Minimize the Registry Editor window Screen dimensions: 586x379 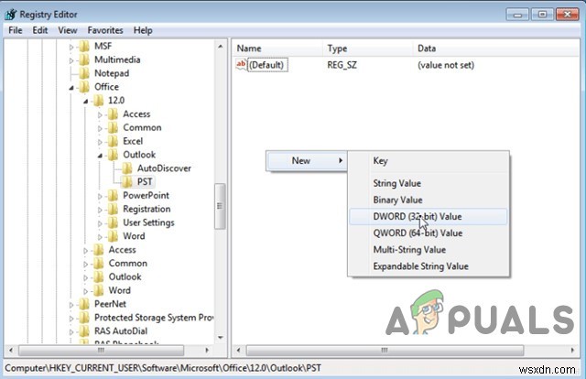coord(517,15)
